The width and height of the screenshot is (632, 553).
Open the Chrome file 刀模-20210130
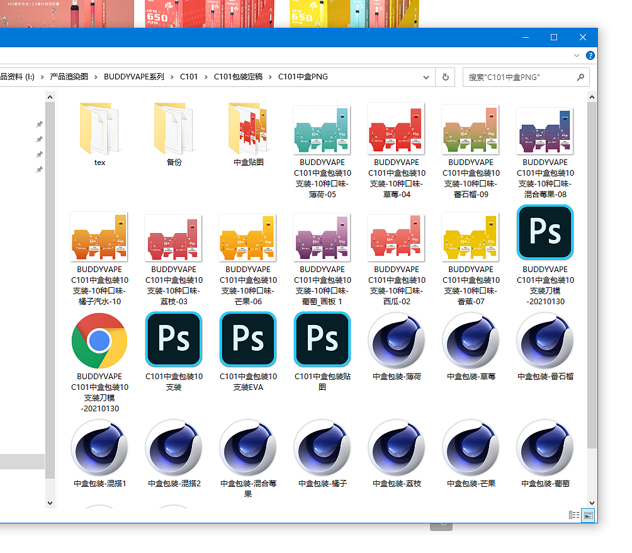[99, 341]
